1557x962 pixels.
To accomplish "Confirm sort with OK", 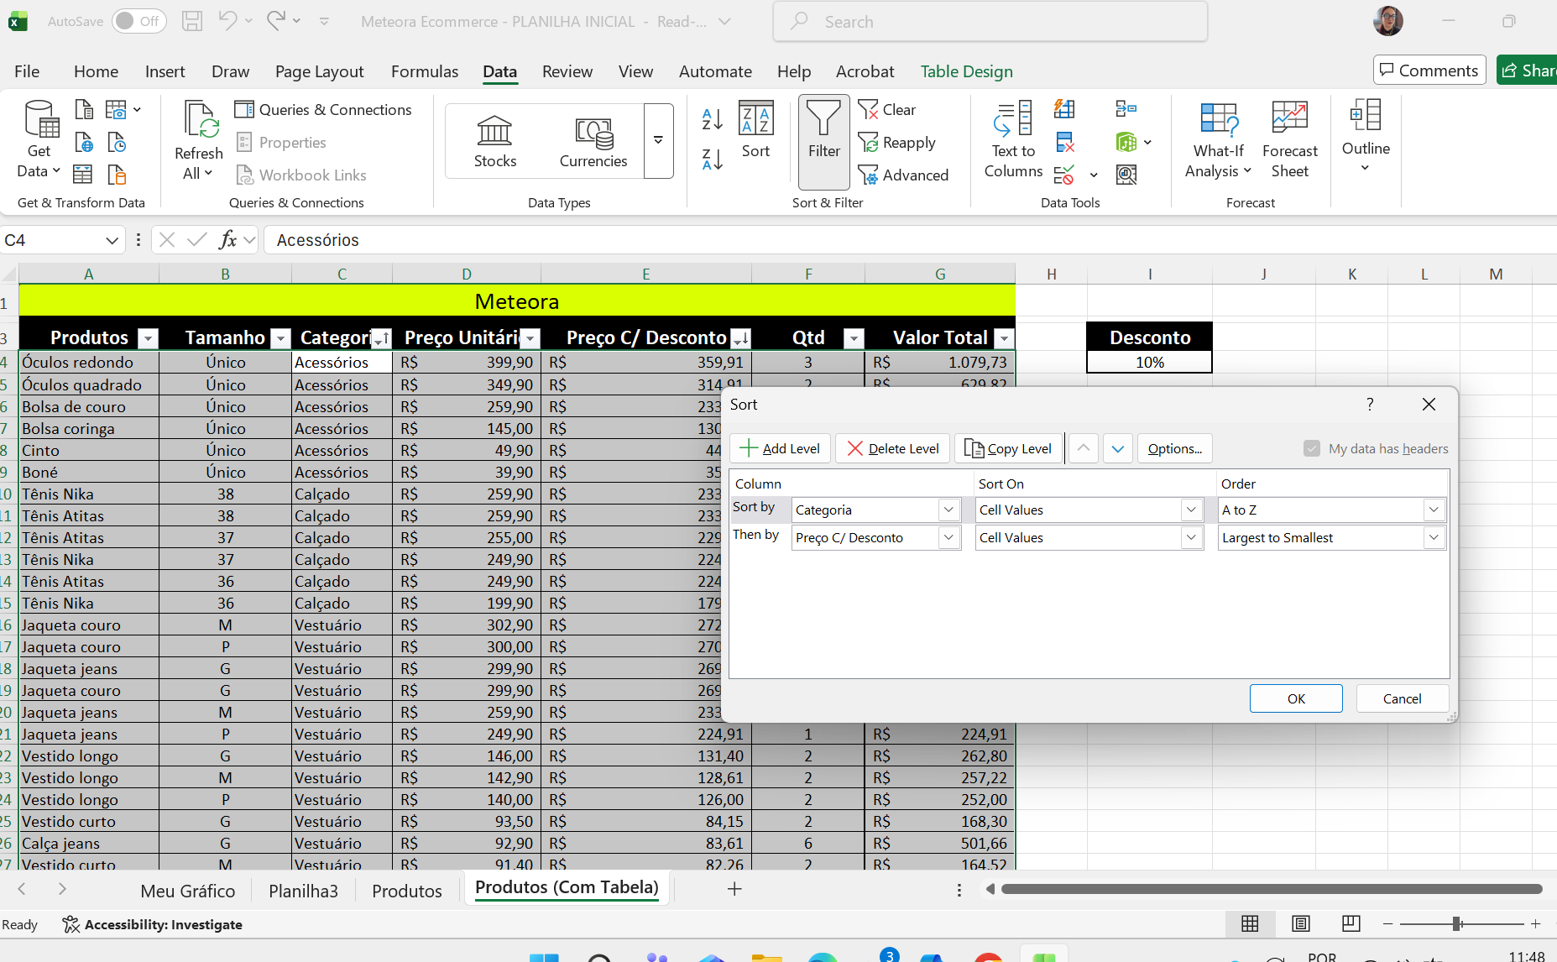I will click(1296, 698).
